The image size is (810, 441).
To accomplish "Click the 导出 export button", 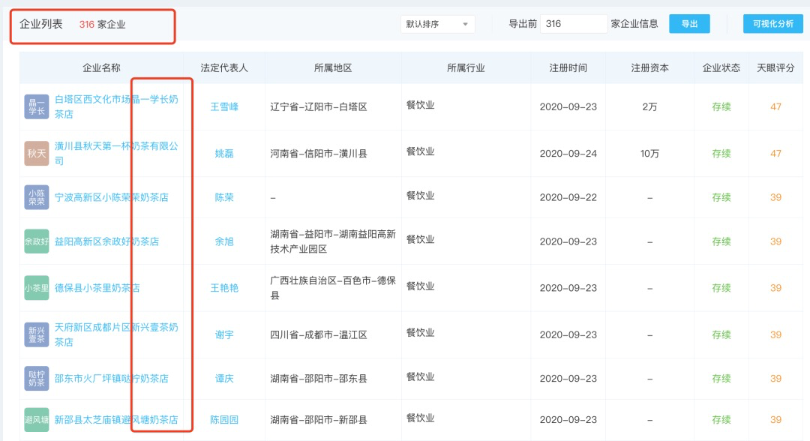I will 689,24.
